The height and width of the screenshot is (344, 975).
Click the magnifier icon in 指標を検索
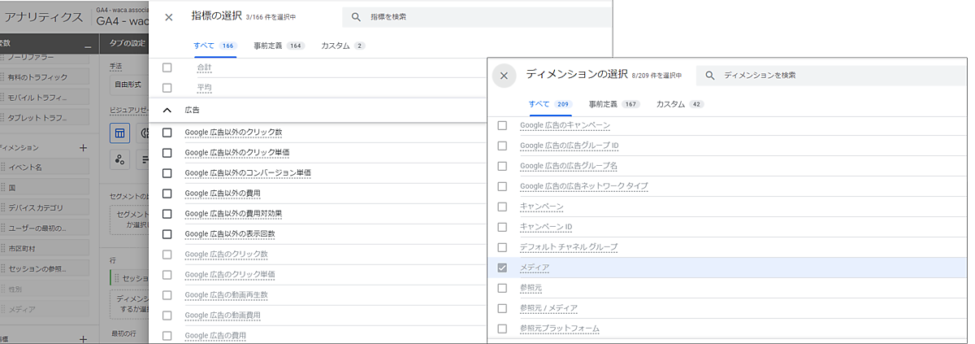coord(356,17)
